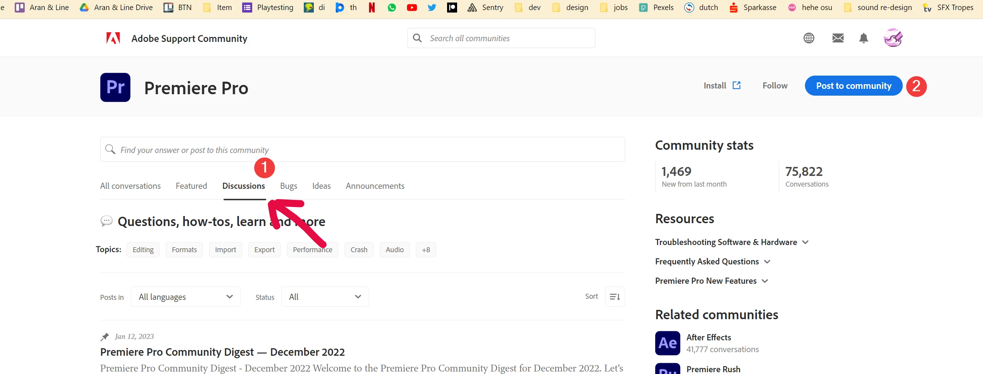Open the Playtesting bookmark
The width and height of the screenshot is (983, 374).
click(x=268, y=7)
